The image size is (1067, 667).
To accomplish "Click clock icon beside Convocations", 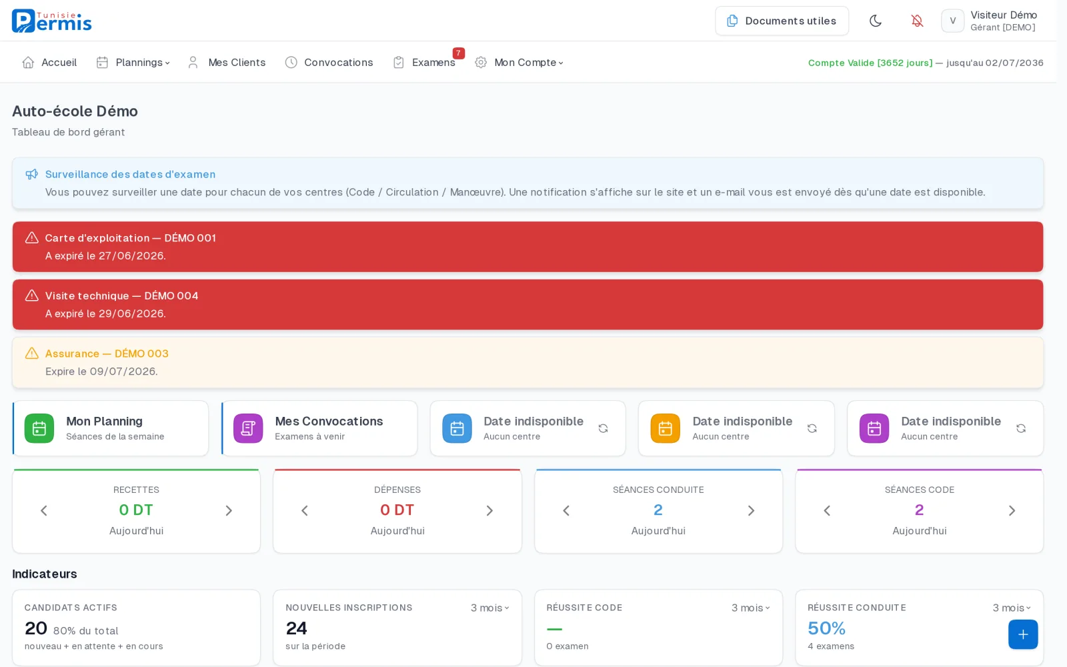I will (291, 62).
